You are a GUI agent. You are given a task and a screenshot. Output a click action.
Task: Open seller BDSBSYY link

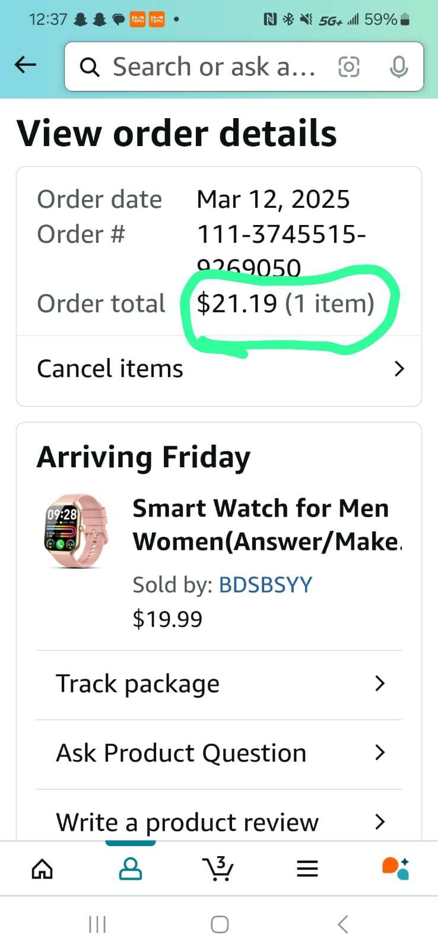(265, 585)
